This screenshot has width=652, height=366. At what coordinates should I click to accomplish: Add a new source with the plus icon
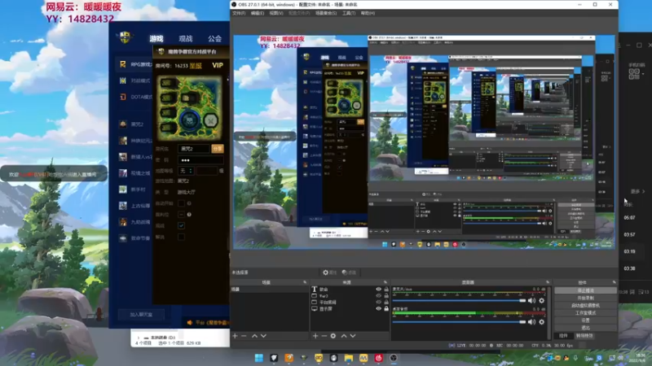(x=315, y=336)
